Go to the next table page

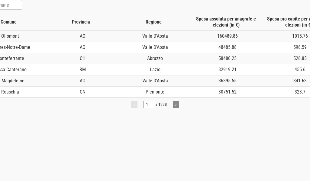click(176, 104)
